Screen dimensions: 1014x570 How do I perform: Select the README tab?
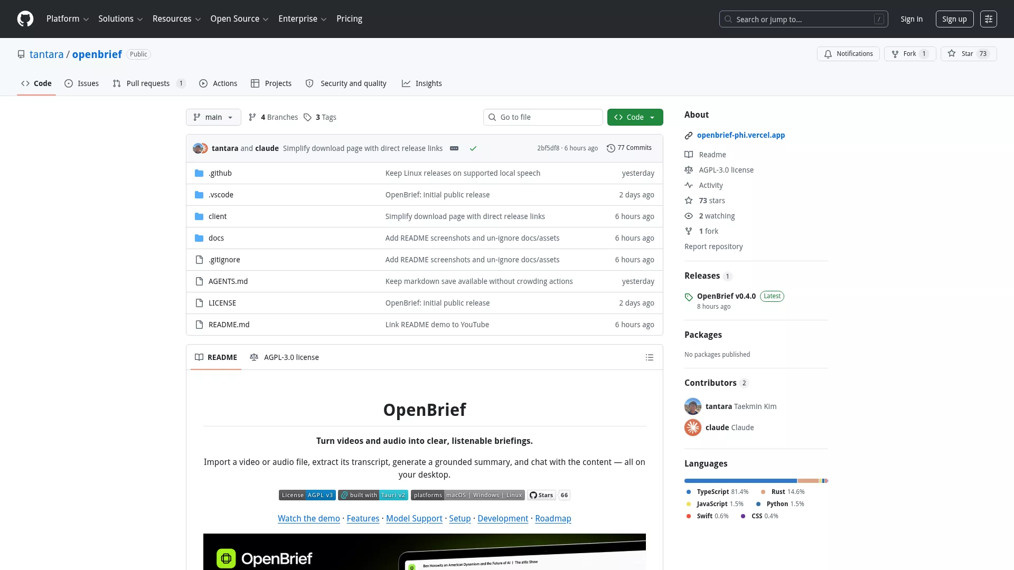pos(216,357)
